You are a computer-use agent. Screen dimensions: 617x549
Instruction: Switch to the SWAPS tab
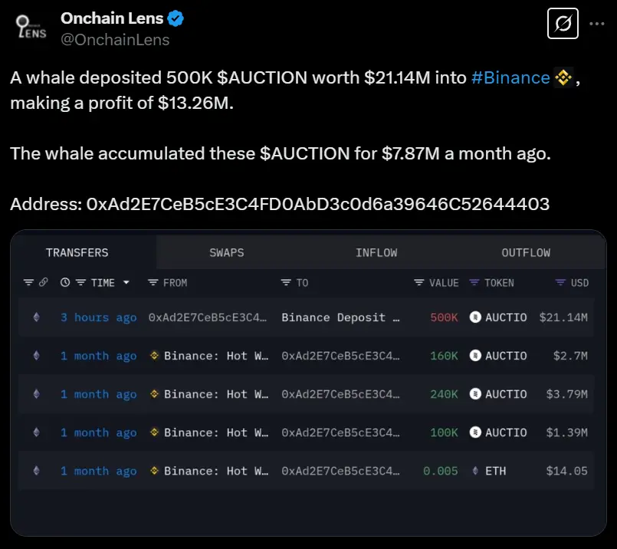[226, 251]
